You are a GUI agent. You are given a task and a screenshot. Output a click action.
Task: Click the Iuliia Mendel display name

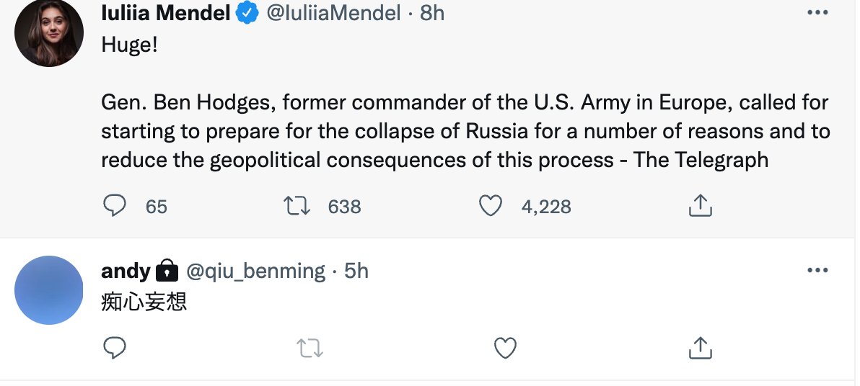pos(167,13)
